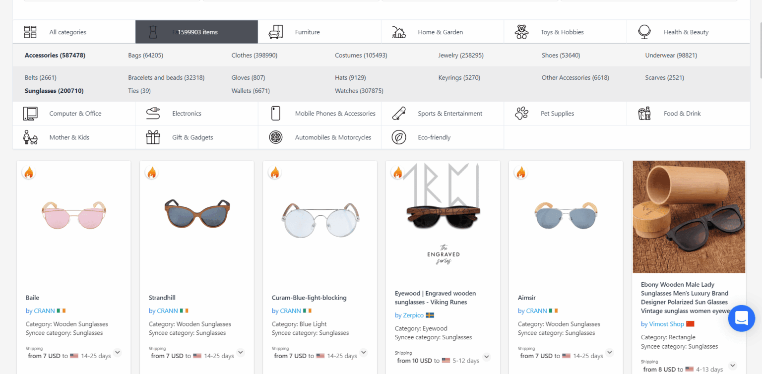Open the Furniture category via its couch icon
The height and width of the screenshot is (374, 762).
[x=276, y=31]
